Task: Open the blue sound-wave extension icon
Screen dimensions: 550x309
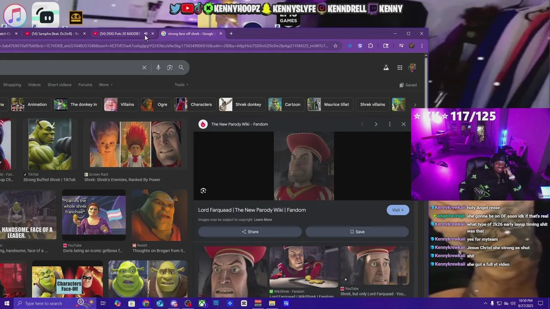Action: (349, 46)
